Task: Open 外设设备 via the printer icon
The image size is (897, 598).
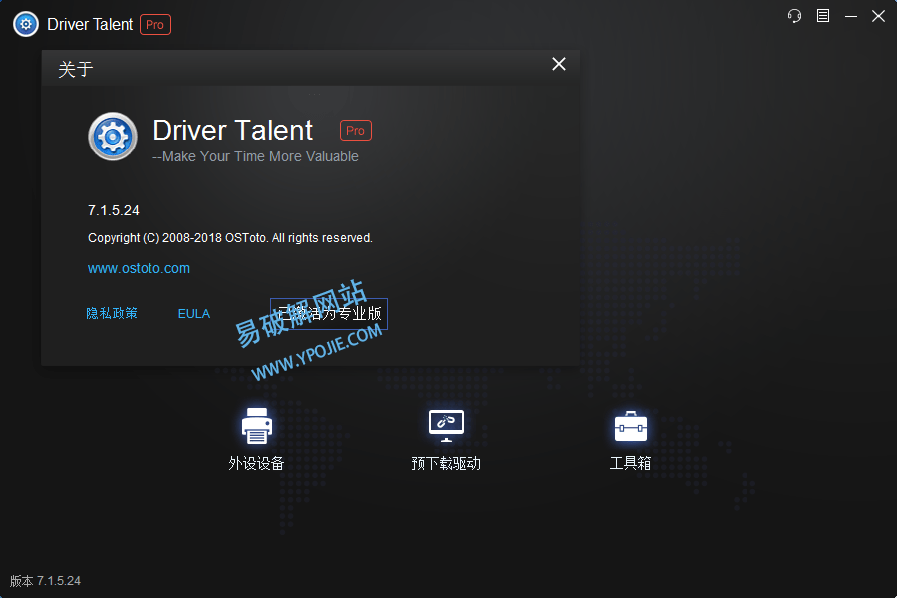Action: tap(256, 426)
